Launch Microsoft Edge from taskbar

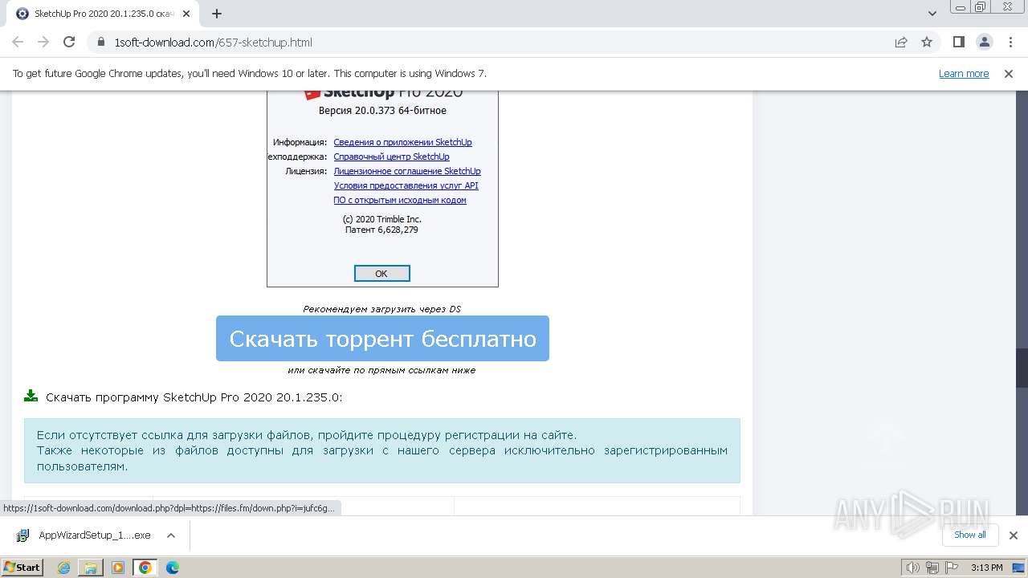[172, 568]
